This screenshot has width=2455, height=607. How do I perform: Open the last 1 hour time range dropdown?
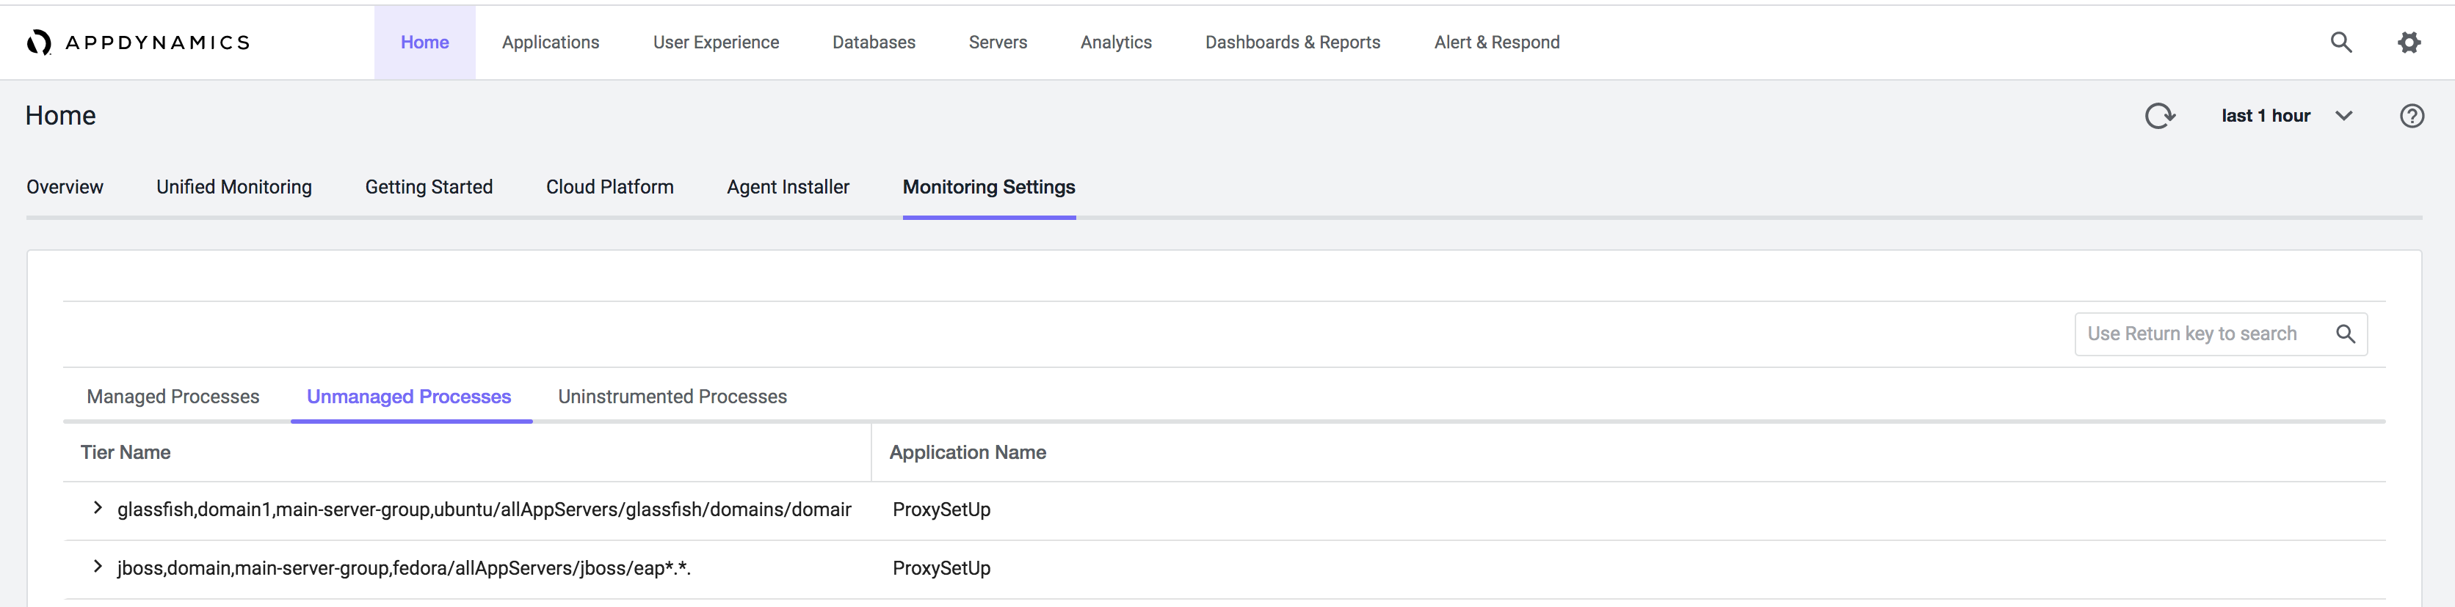[2286, 116]
